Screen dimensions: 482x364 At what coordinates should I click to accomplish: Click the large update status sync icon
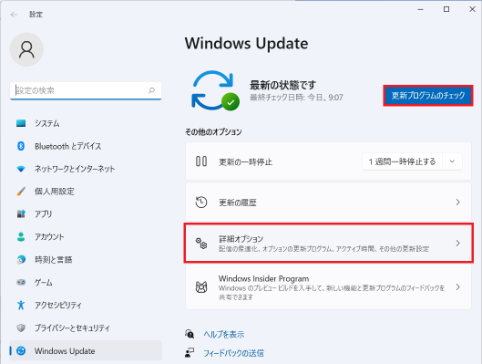point(215,90)
